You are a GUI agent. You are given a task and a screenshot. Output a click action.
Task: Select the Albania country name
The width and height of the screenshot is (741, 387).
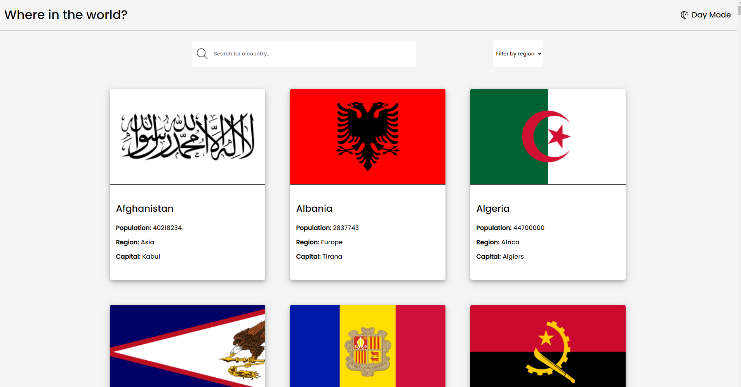point(314,208)
